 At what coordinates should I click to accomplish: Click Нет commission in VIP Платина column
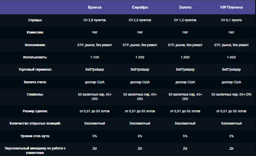pos(231,32)
